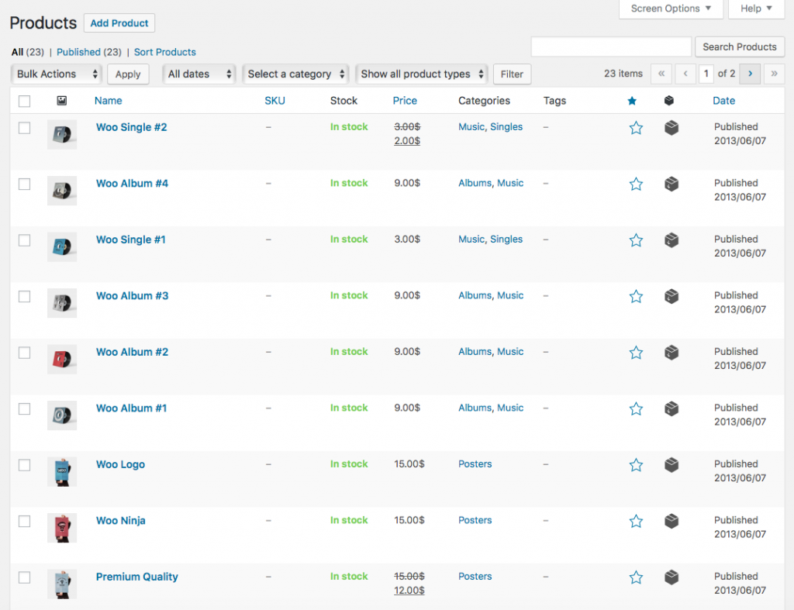The image size is (794, 610).
Task: Open the Screen Options tab
Action: pos(671,9)
